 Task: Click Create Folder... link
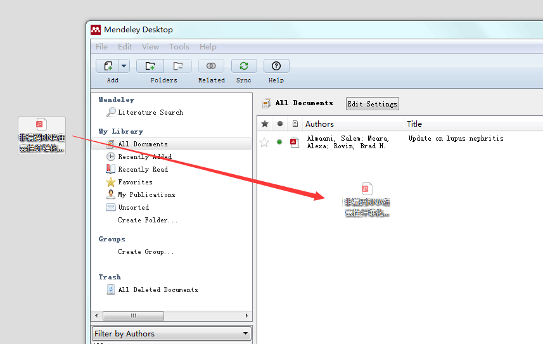click(x=148, y=220)
